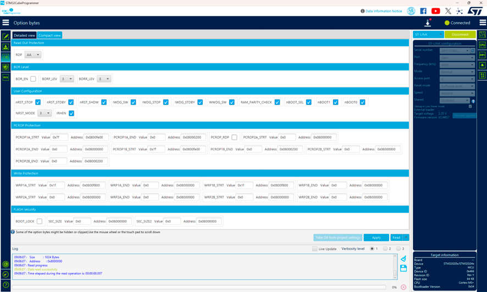
Task: Open the CPU panel icon on right sidebar
Action: coord(482,45)
